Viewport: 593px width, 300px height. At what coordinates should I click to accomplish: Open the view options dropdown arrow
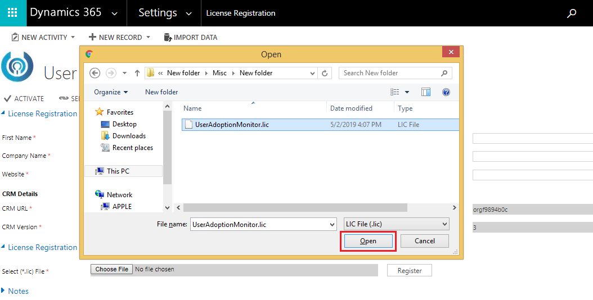pyautogui.click(x=407, y=92)
